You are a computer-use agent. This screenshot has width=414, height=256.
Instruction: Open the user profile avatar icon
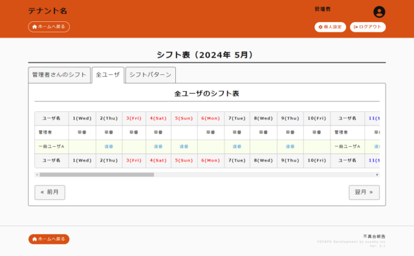coord(379,12)
